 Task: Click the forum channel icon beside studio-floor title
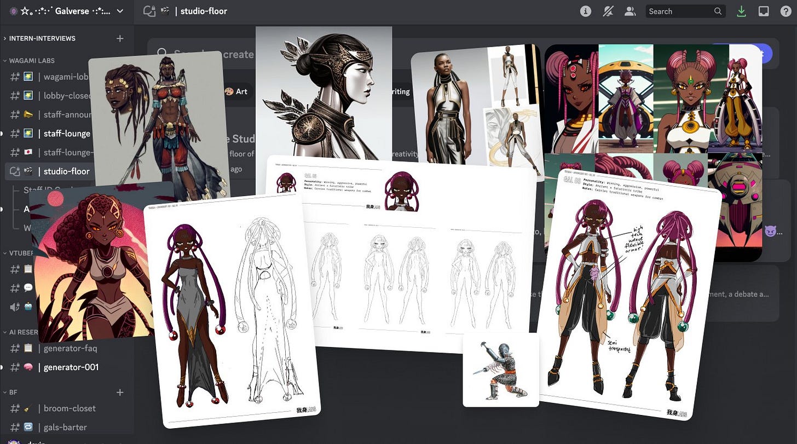click(148, 11)
